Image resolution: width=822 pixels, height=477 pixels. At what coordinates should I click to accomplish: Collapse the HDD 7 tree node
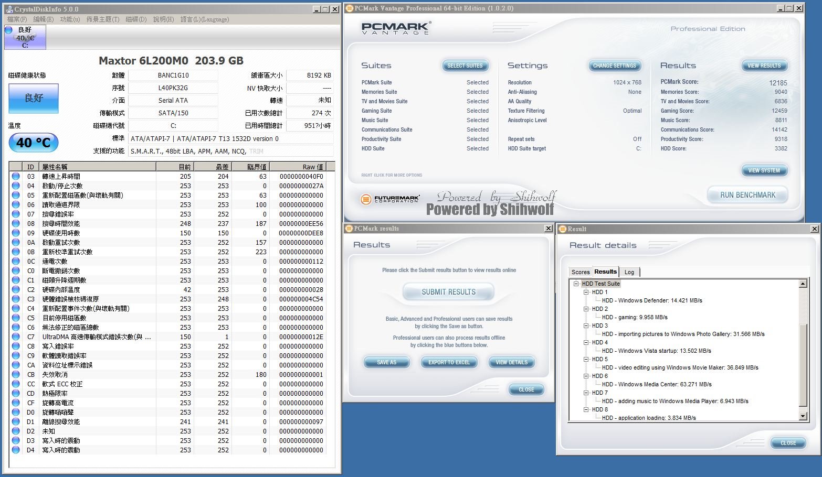point(586,393)
